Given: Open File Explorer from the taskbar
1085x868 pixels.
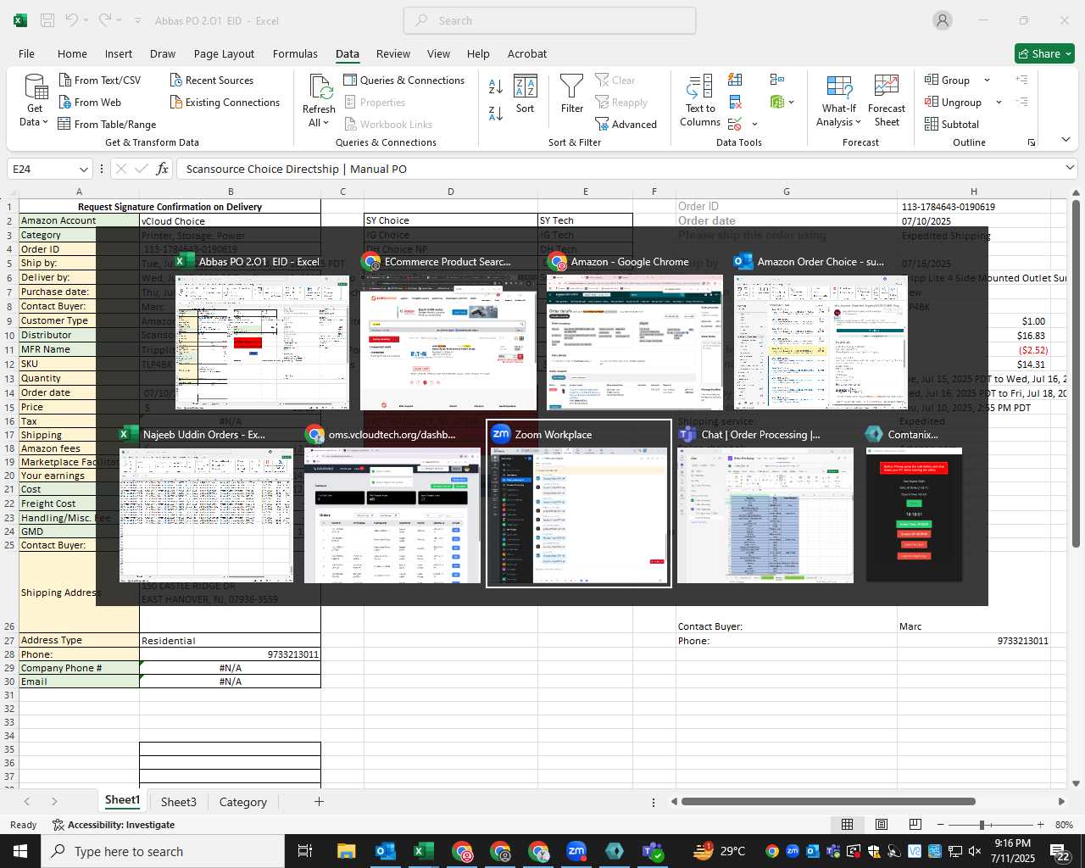Looking at the screenshot, I should (347, 851).
